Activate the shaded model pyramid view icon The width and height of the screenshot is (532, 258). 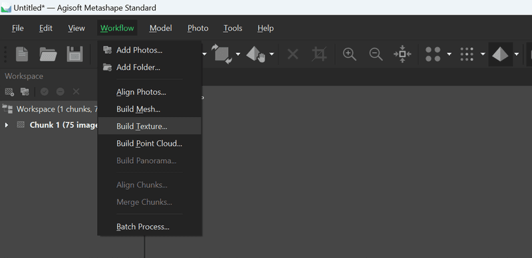click(501, 54)
